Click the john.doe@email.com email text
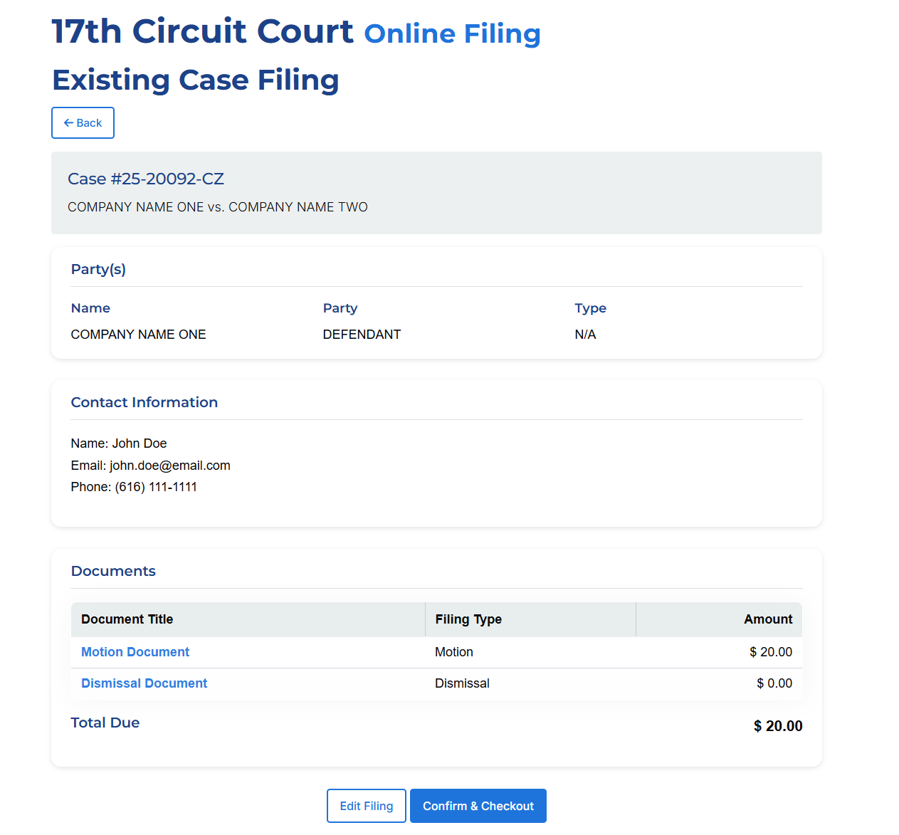This screenshot has height=835, width=899. 169,466
